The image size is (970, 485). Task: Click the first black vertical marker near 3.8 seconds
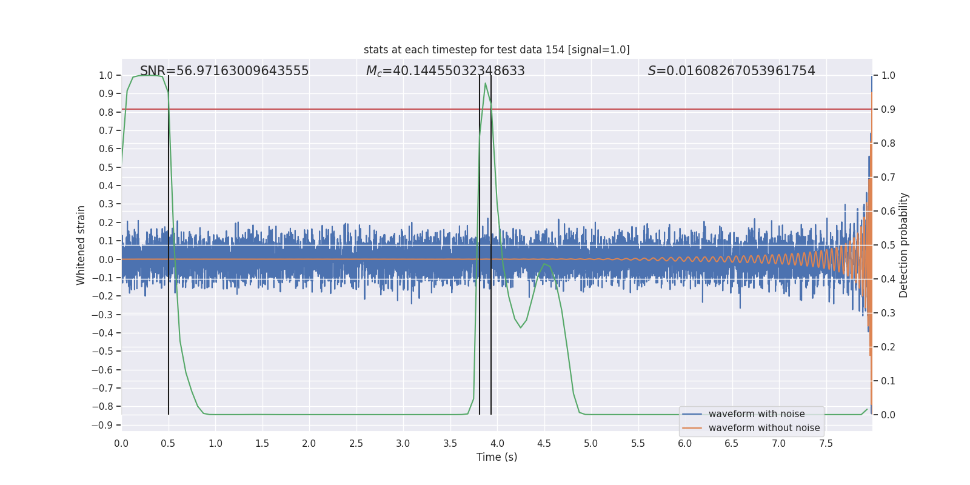(x=480, y=245)
